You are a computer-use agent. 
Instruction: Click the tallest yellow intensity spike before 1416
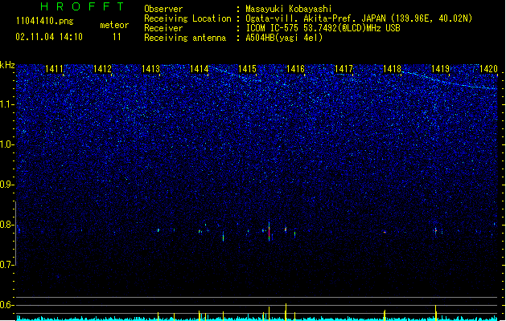click(286, 311)
